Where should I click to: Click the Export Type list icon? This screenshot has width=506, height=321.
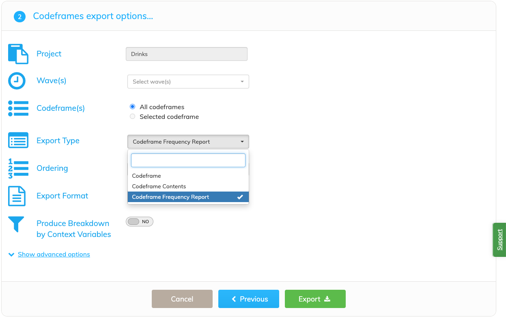18,140
